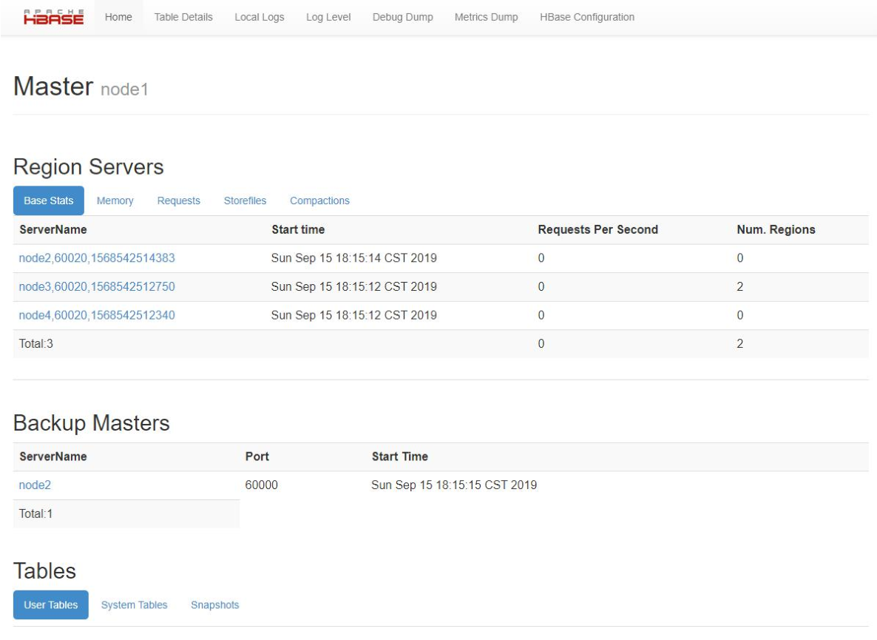877x640 pixels.
Task: Show the Storefiles statistics tab
Action: coord(245,200)
